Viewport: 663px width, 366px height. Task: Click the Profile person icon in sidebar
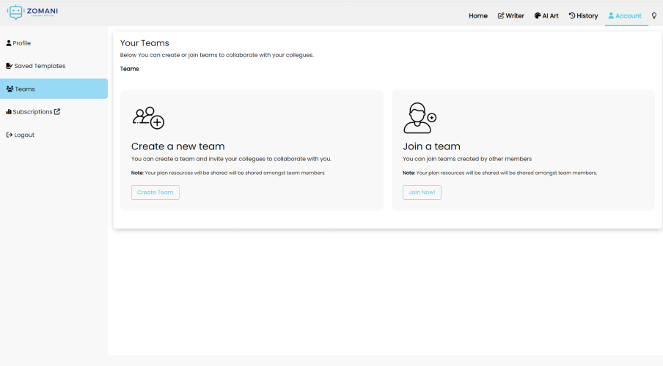[x=9, y=43]
